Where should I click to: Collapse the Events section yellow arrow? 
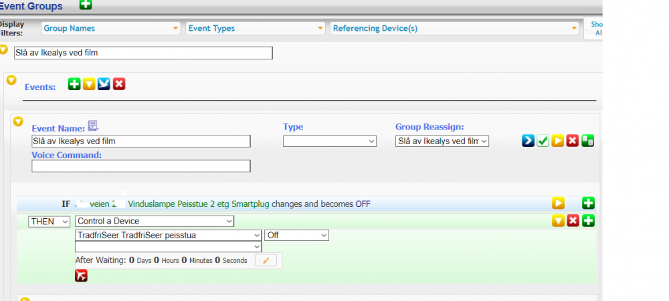point(11,80)
